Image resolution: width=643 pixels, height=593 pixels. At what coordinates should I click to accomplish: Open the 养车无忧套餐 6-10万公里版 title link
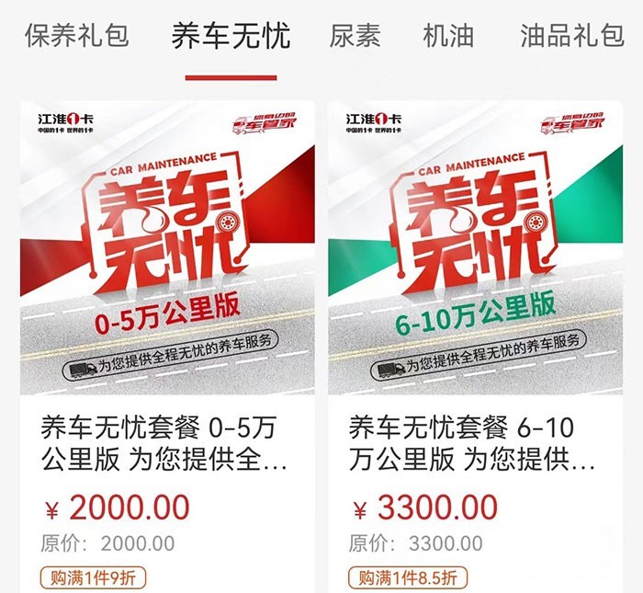tap(472, 443)
